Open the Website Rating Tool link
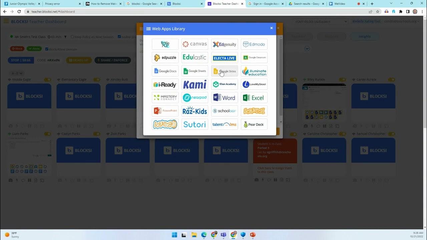The width and height of the screenshot is (427, 240). [x=366, y=21]
